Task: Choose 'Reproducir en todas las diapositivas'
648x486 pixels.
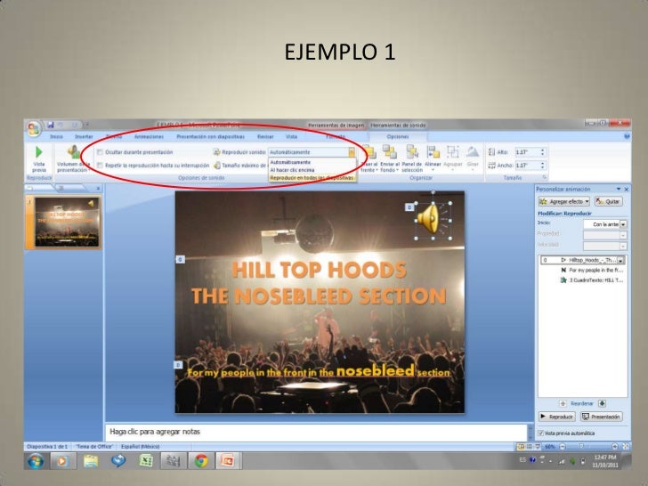Action: point(312,178)
